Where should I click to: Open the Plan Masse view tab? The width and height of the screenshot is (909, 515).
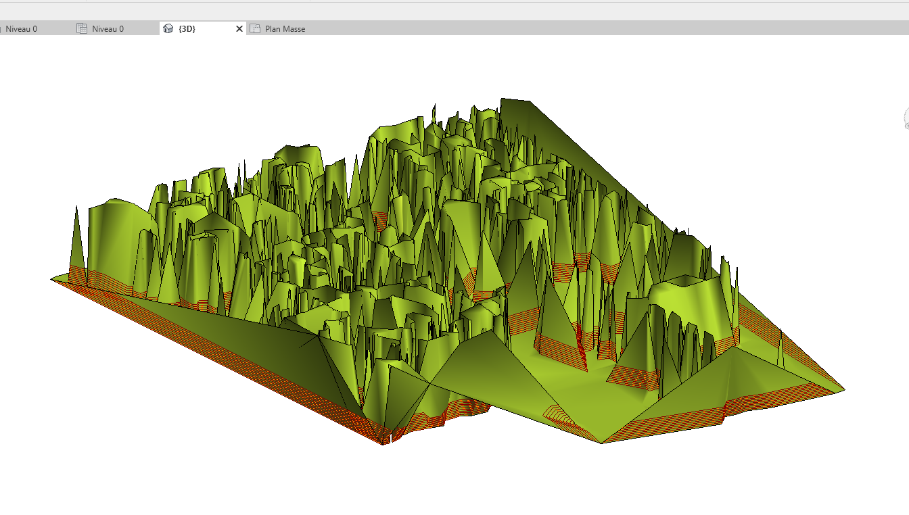pyautogui.click(x=285, y=29)
